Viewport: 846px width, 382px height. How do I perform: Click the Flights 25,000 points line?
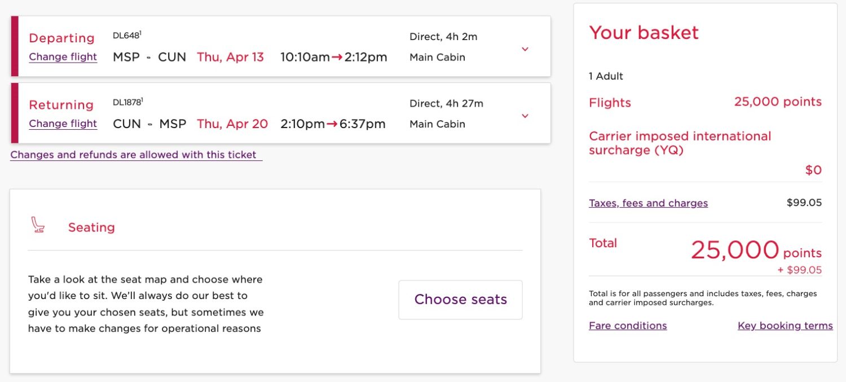[705, 102]
